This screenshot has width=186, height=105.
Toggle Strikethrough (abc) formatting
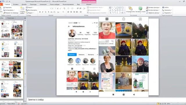pyautogui.click(x=51, y=12)
